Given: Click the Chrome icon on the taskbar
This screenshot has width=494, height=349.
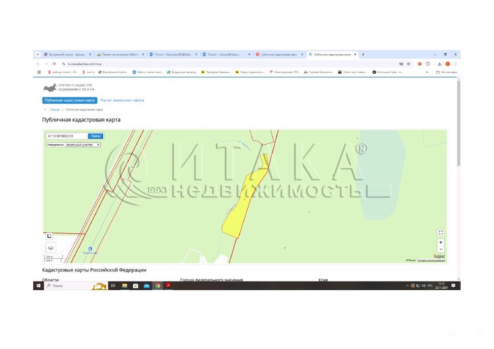Looking at the screenshot, I should click(x=158, y=286).
